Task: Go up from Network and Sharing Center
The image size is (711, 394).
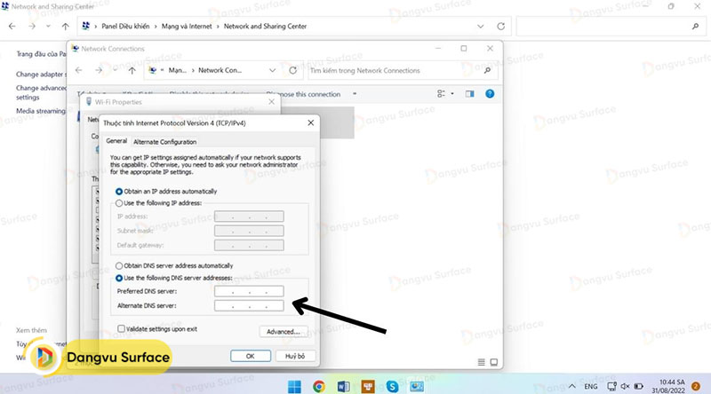Action: coord(65,27)
